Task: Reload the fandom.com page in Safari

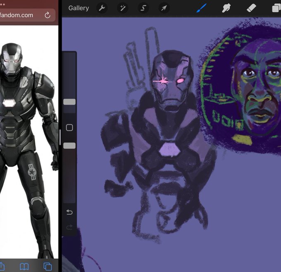Action: [x=48, y=15]
